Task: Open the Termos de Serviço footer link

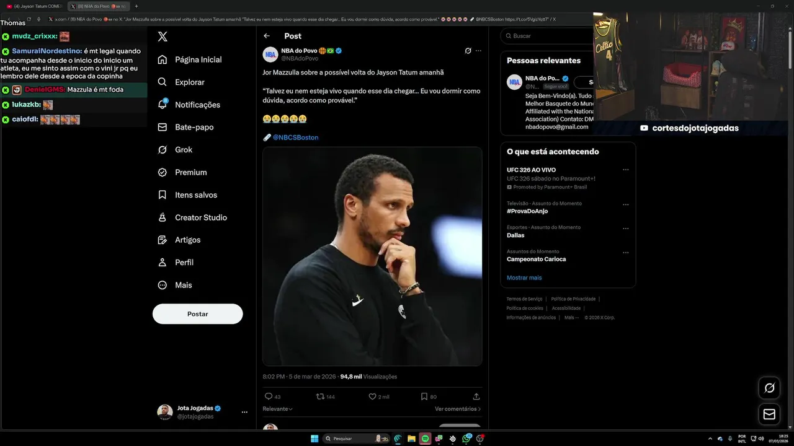Action: (524, 299)
